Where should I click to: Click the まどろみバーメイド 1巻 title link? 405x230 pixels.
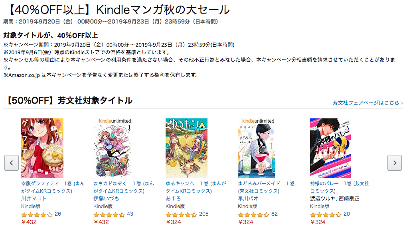click(266, 187)
